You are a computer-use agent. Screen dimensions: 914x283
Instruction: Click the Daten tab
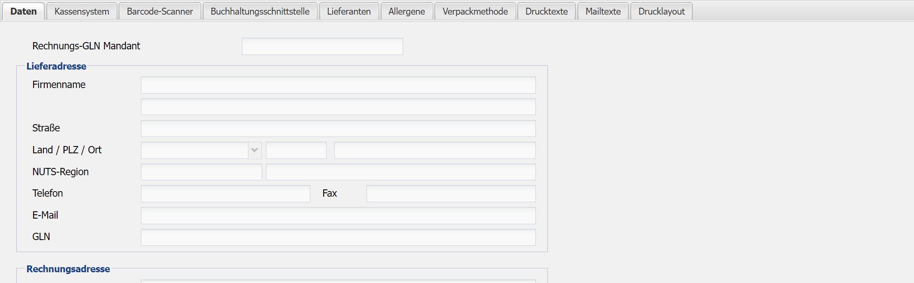(24, 12)
